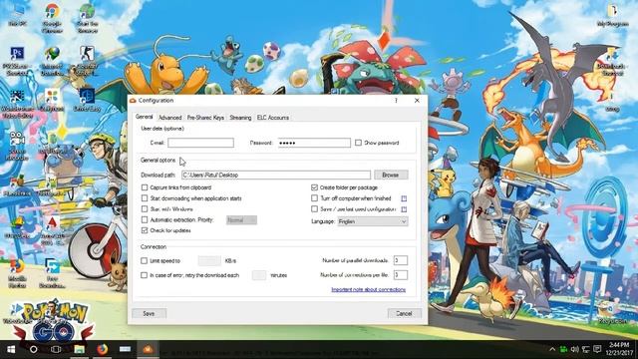
Task: Open Cortana search circle on taskbar
Action: (33, 349)
